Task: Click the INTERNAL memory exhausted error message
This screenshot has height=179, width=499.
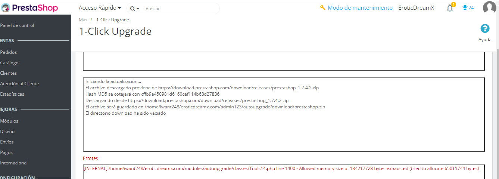Action: coord(281,169)
